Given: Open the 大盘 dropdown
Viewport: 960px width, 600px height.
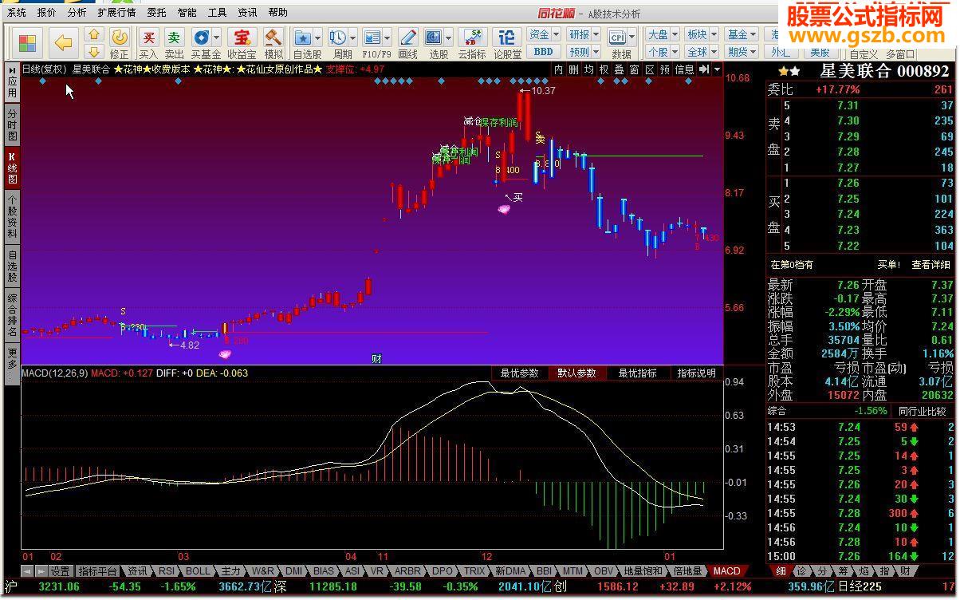Looking at the screenshot, I should [662, 34].
